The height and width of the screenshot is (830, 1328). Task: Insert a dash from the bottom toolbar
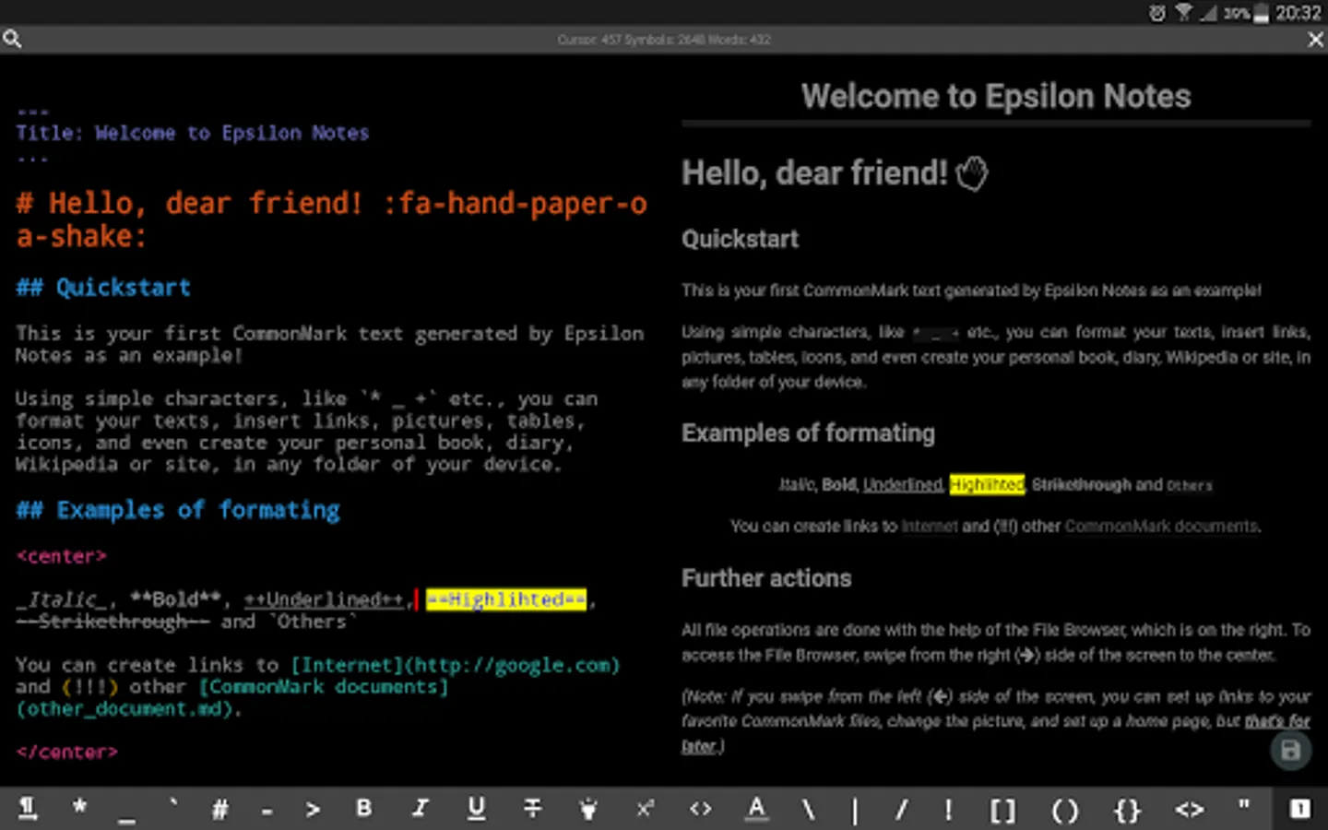pos(267,812)
